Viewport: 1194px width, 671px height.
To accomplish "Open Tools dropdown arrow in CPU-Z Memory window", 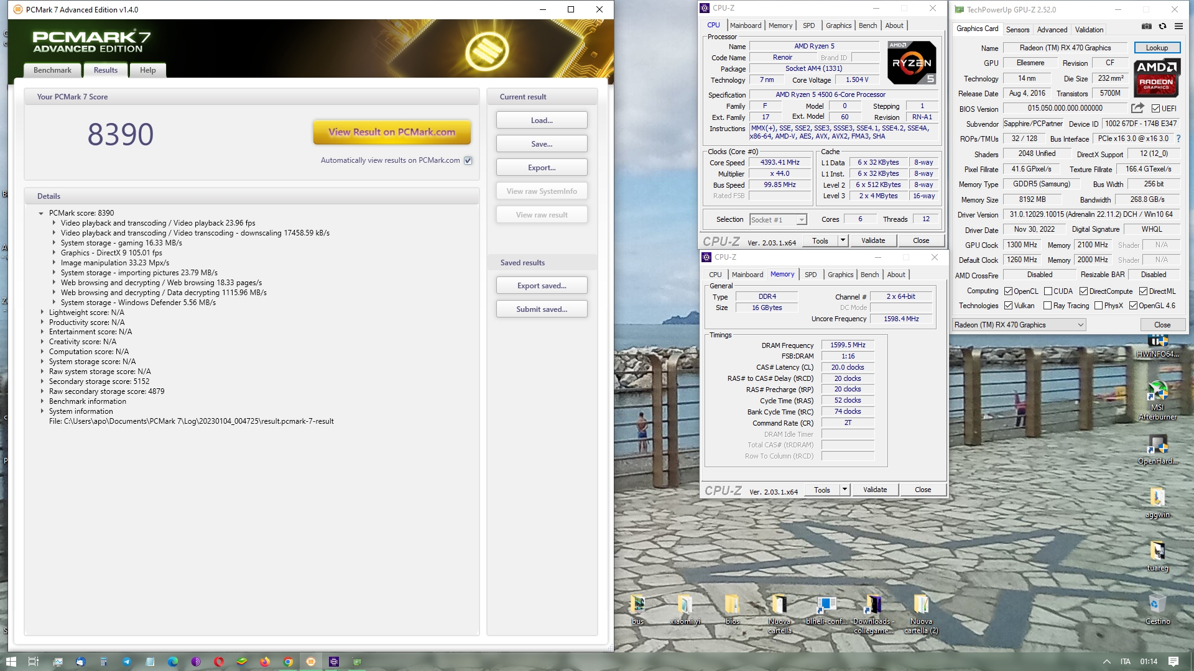I will pyautogui.click(x=845, y=490).
